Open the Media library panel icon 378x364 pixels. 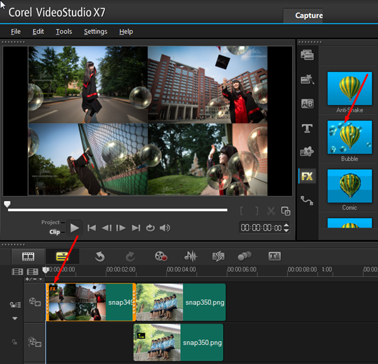tap(307, 56)
